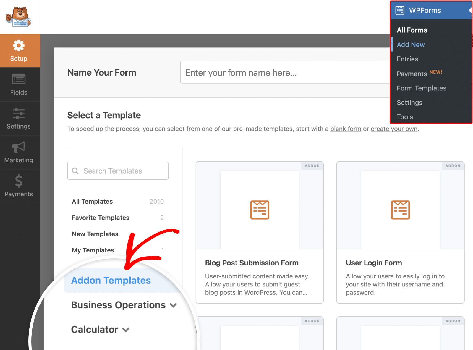
Task: Click the WPForms bear mascot logo
Action: 18,17
